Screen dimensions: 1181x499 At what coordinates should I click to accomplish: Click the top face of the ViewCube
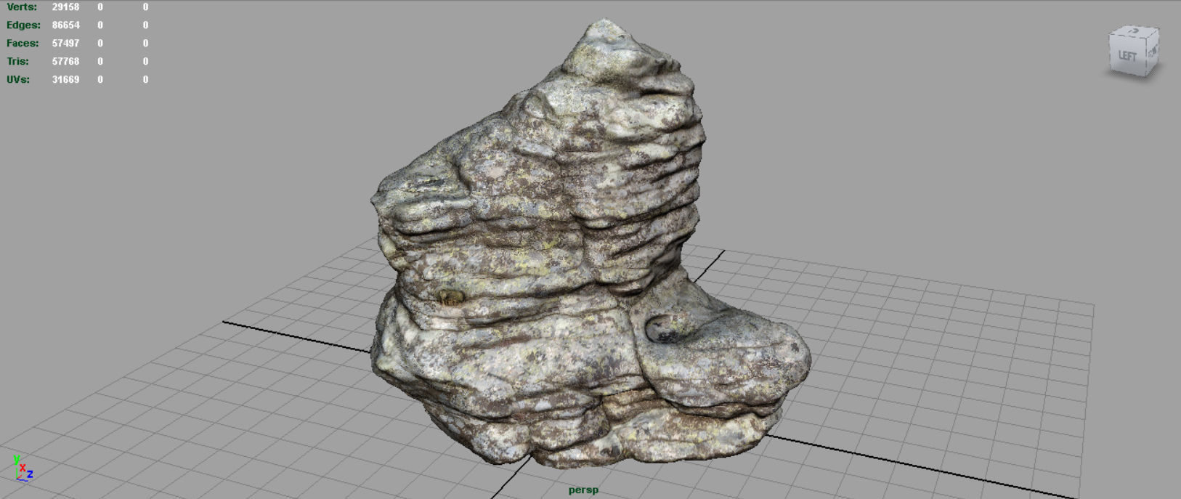1136,32
